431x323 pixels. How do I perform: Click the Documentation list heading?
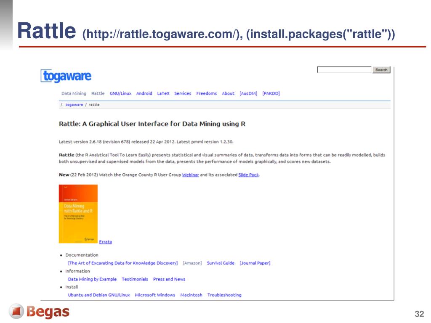(x=82, y=255)
